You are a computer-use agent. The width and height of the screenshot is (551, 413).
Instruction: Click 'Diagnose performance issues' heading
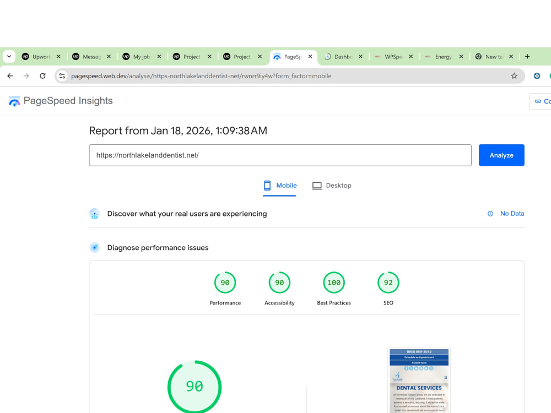[158, 248]
